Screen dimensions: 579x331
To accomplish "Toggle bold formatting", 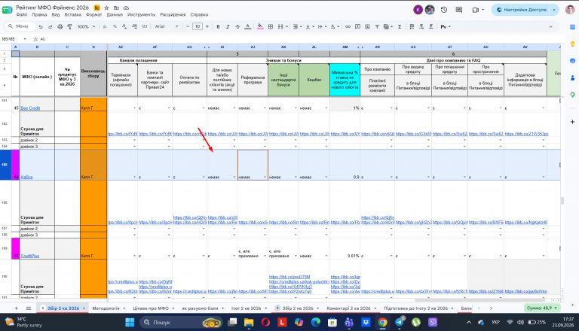I will [218, 26].
